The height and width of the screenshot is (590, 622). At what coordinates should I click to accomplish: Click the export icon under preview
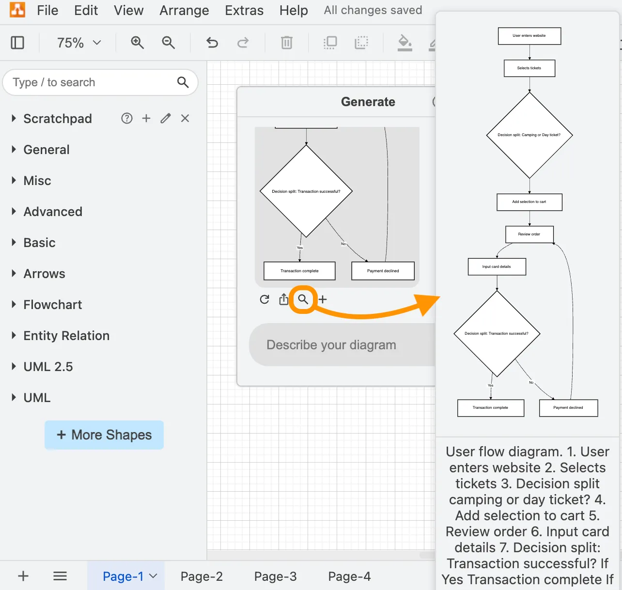pos(284,299)
